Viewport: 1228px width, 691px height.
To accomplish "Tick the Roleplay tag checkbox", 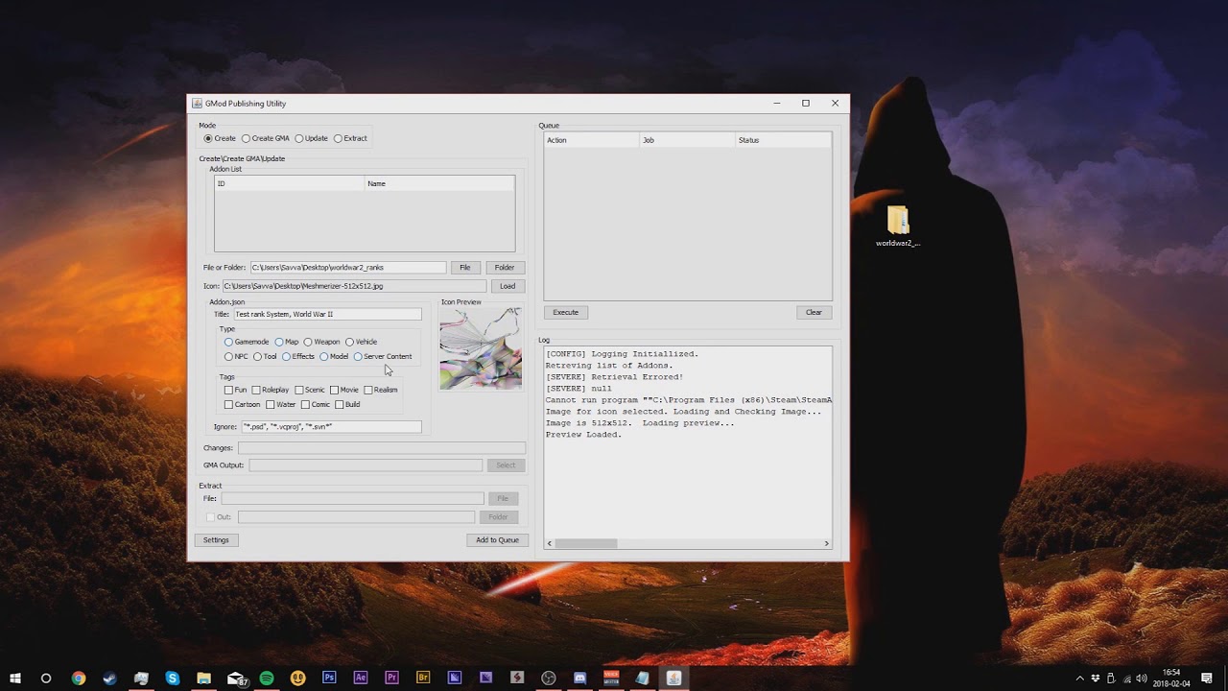I will coord(256,390).
